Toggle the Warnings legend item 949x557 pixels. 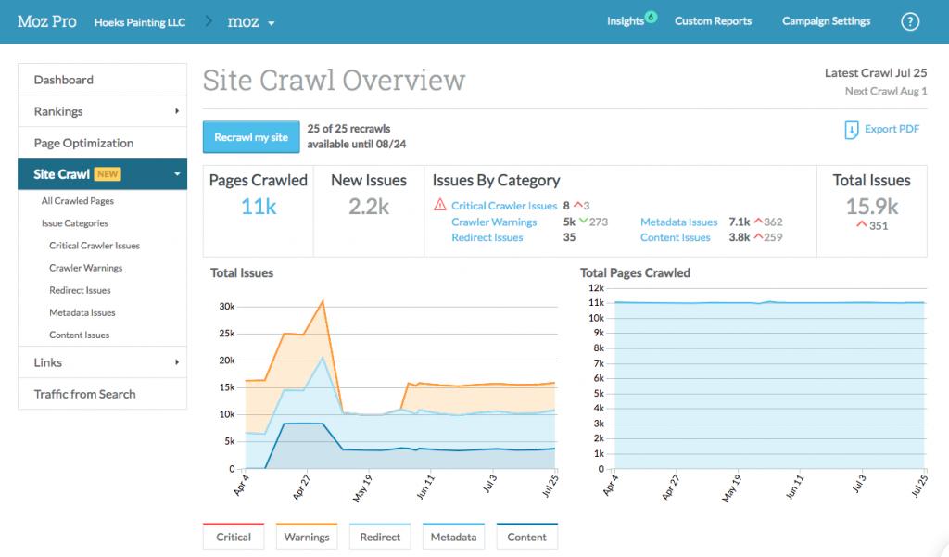pos(307,536)
